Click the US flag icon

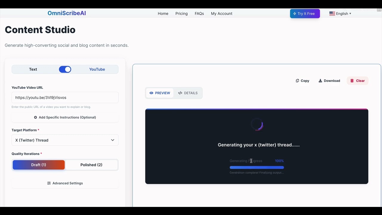[x=332, y=13]
